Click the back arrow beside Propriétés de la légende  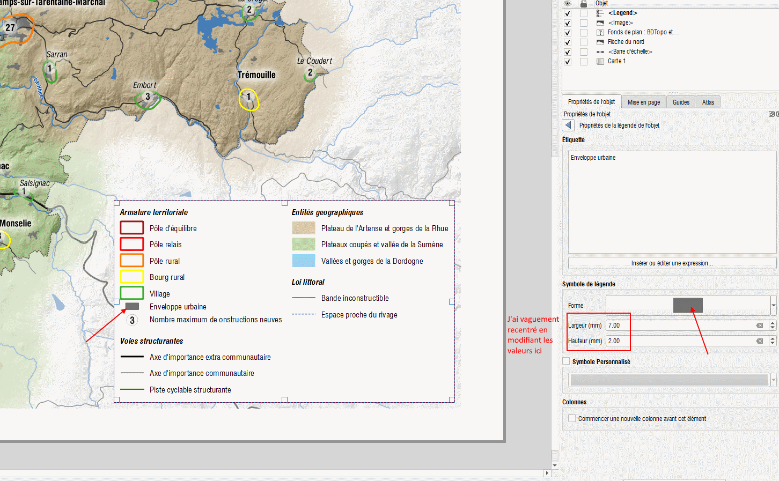tap(568, 125)
